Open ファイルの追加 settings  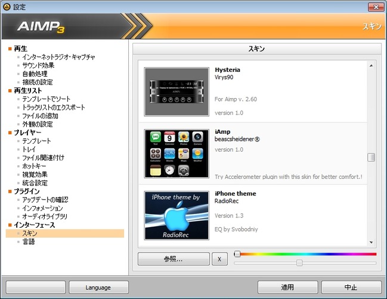40,116
